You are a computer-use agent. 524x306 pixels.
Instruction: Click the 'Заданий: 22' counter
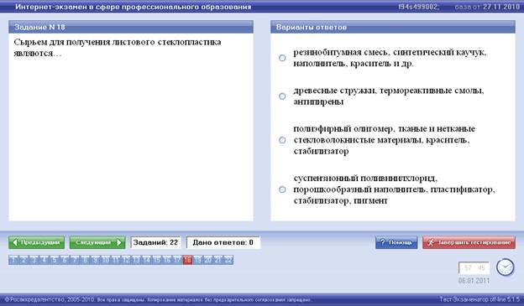pyautogui.click(x=155, y=242)
